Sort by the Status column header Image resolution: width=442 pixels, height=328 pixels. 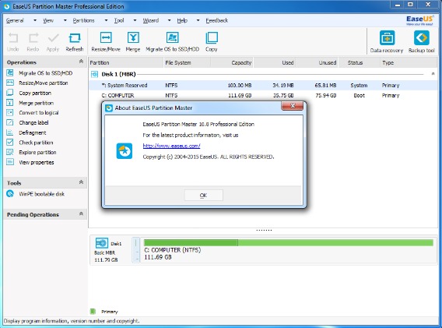click(x=359, y=62)
